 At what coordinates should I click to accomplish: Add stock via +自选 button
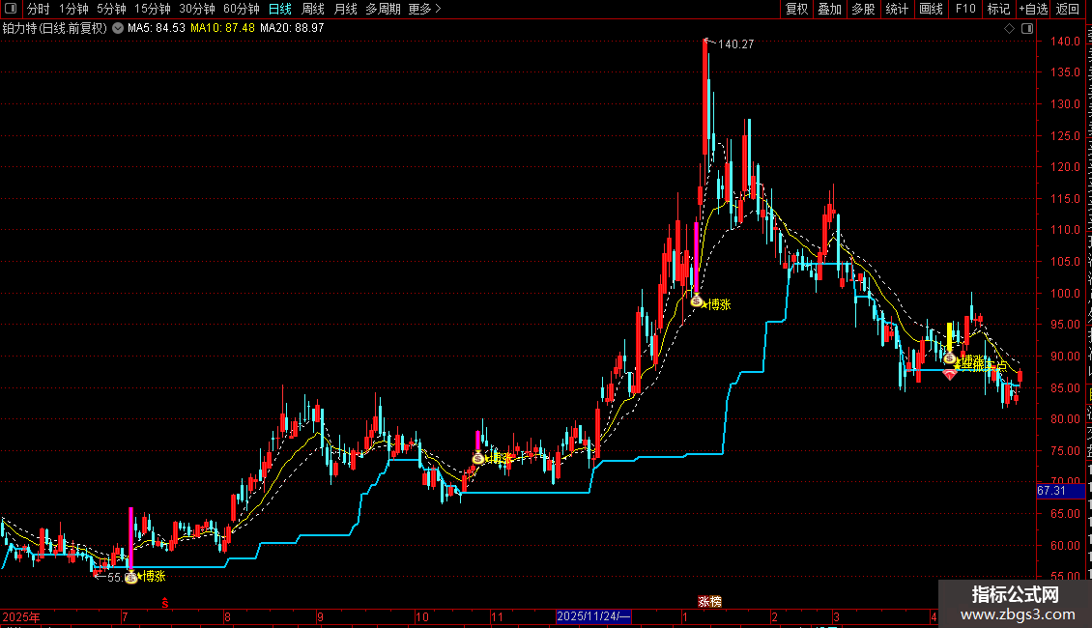[1033, 9]
